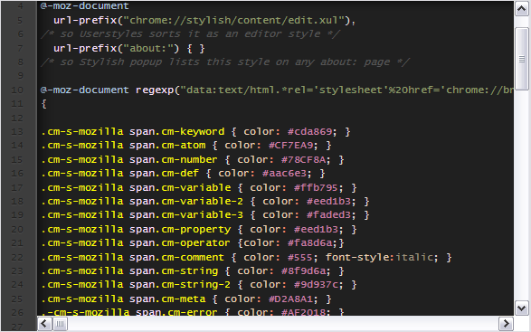Image resolution: width=531 pixels, height=332 pixels.
Task: Click the opening brace on line 11
Action: pyautogui.click(x=43, y=104)
